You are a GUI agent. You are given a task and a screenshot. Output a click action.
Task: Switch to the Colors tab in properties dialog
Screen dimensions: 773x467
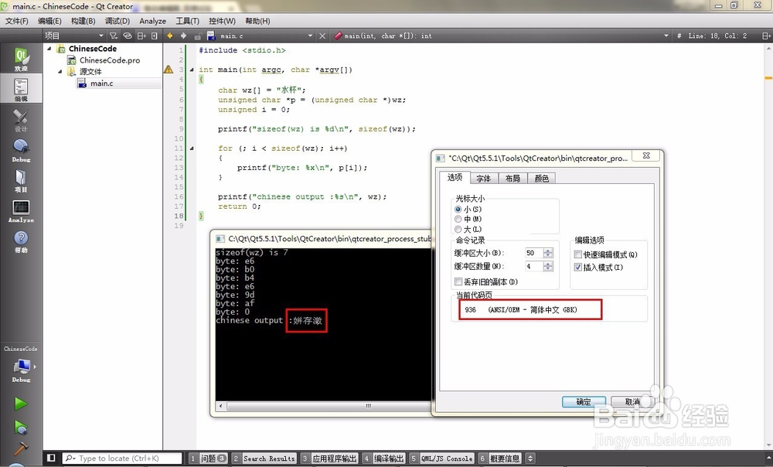(x=542, y=179)
